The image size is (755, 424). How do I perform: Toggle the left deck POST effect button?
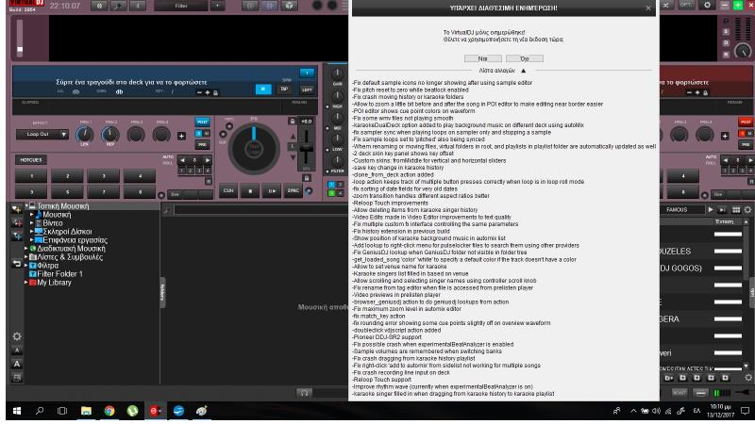[202, 122]
